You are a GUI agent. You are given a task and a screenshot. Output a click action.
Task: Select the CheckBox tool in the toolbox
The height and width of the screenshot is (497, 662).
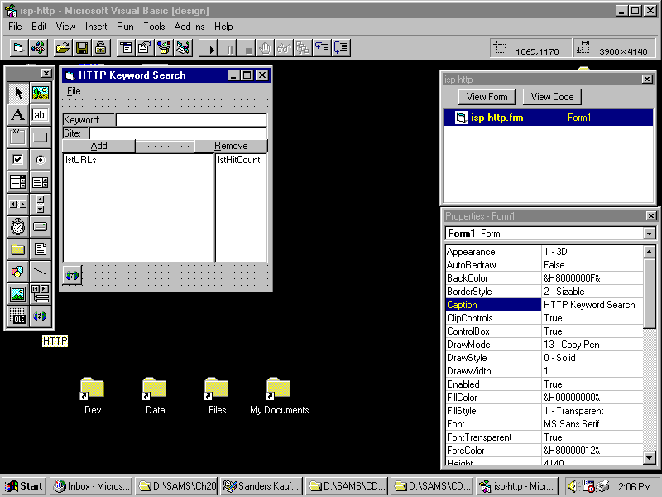click(17, 160)
